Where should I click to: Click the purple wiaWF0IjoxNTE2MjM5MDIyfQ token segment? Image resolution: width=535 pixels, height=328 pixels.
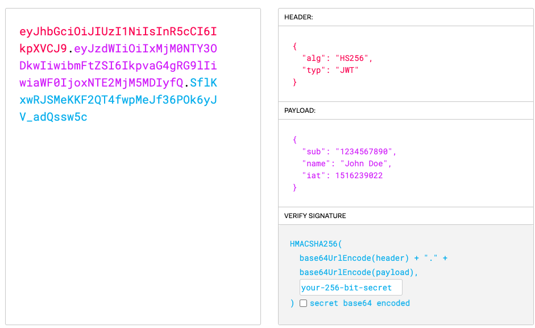pos(101,83)
